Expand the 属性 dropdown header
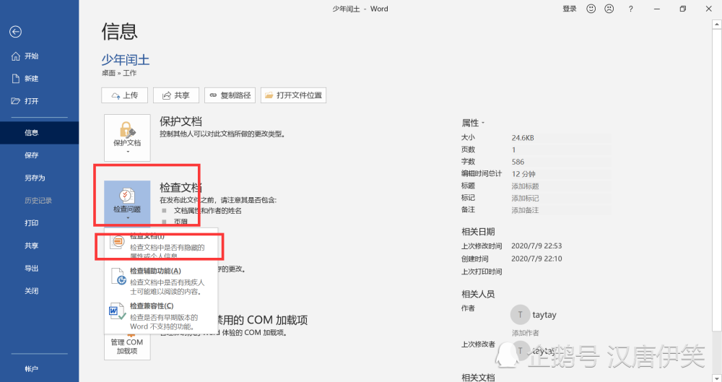Screen dimensions: 722x382 pos(473,123)
